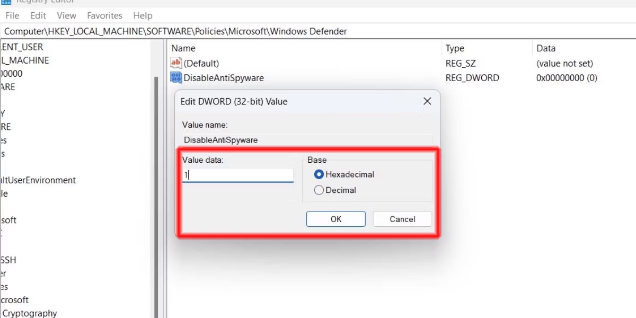Select the Decimal base option
The width and height of the screenshot is (636, 318).
pos(319,190)
